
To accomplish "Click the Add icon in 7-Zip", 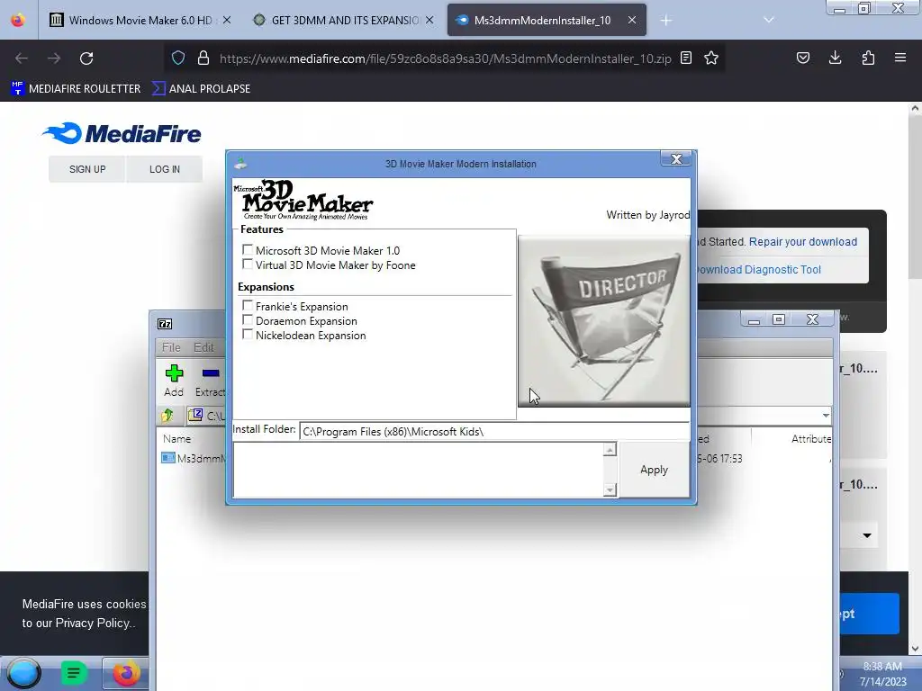I will pos(174,381).
